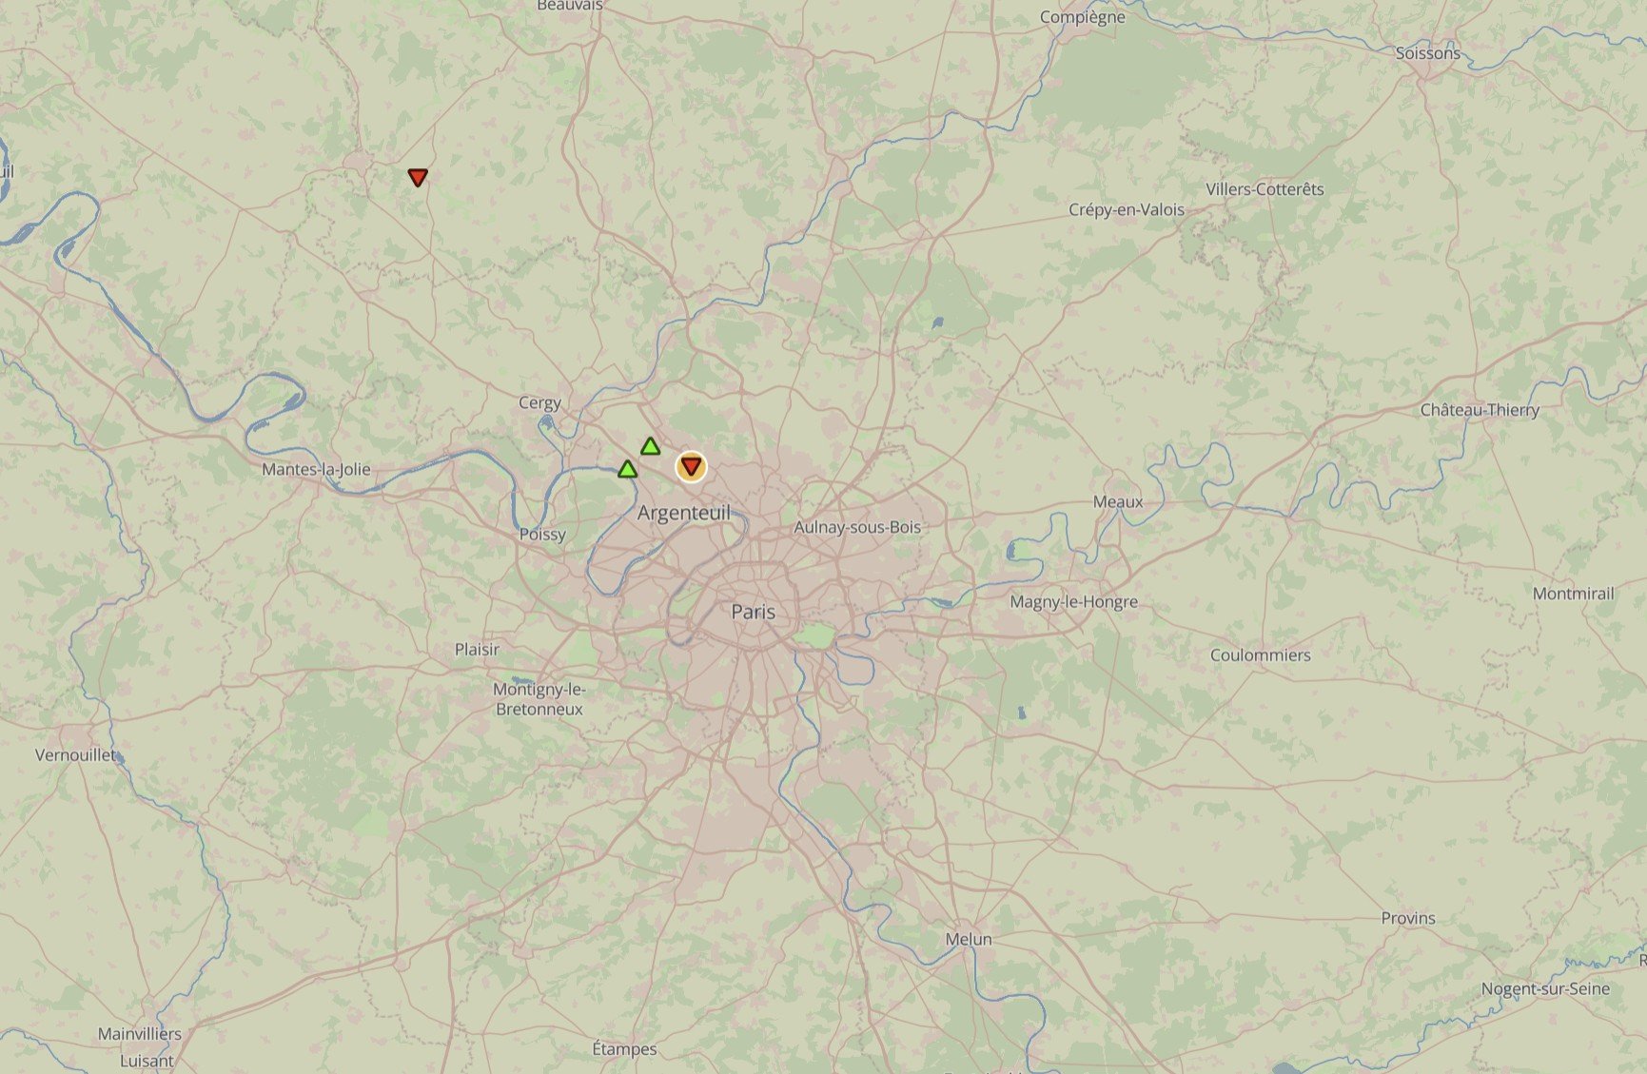The image size is (1647, 1074).
Task: Click the Coulommiers label
Action: pos(1260,655)
